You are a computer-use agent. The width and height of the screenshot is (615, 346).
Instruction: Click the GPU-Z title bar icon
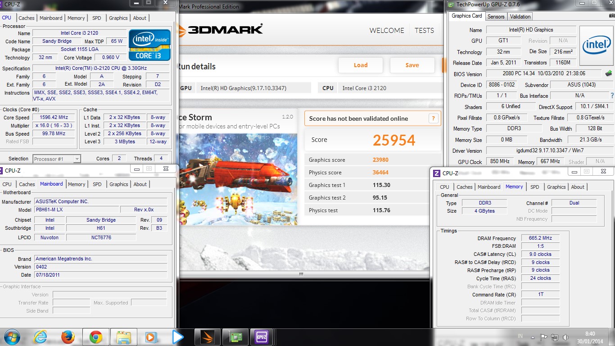click(451, 4)
